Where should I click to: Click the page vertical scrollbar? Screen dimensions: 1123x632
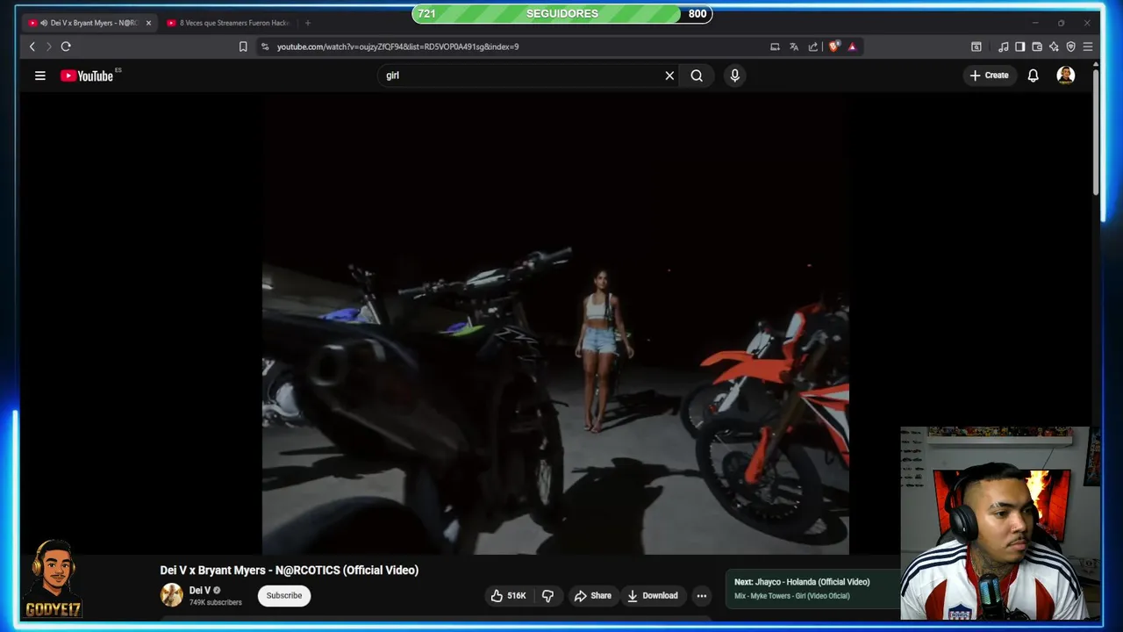(x=1096, y=132)
